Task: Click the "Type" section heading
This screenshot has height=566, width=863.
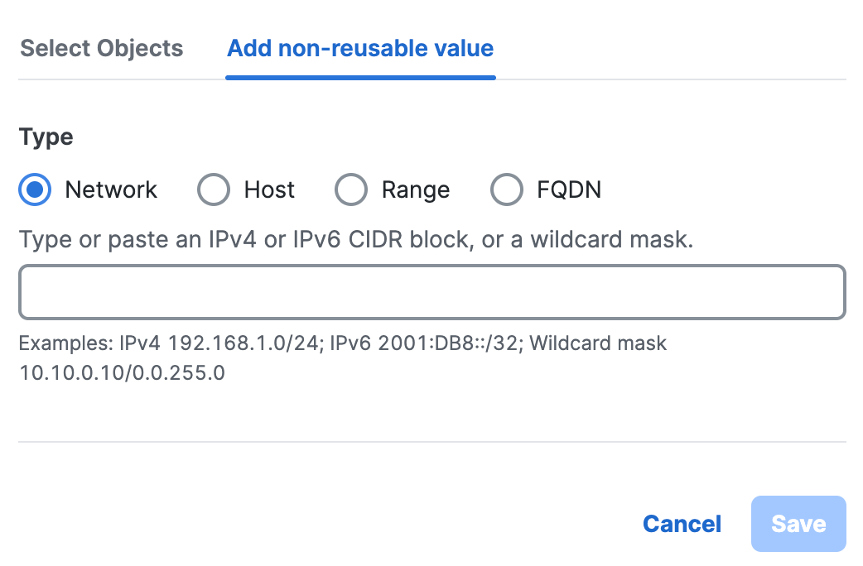Action: [46, 137]
